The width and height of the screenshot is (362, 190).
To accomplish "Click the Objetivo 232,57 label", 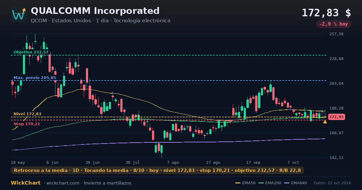I will point(31,52).
